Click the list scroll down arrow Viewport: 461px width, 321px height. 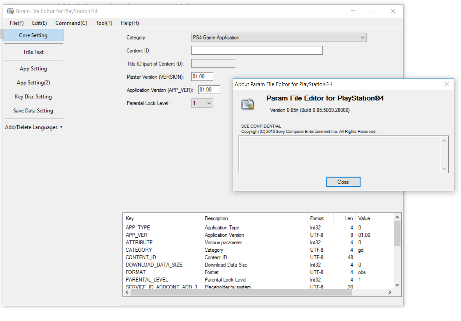397,285
